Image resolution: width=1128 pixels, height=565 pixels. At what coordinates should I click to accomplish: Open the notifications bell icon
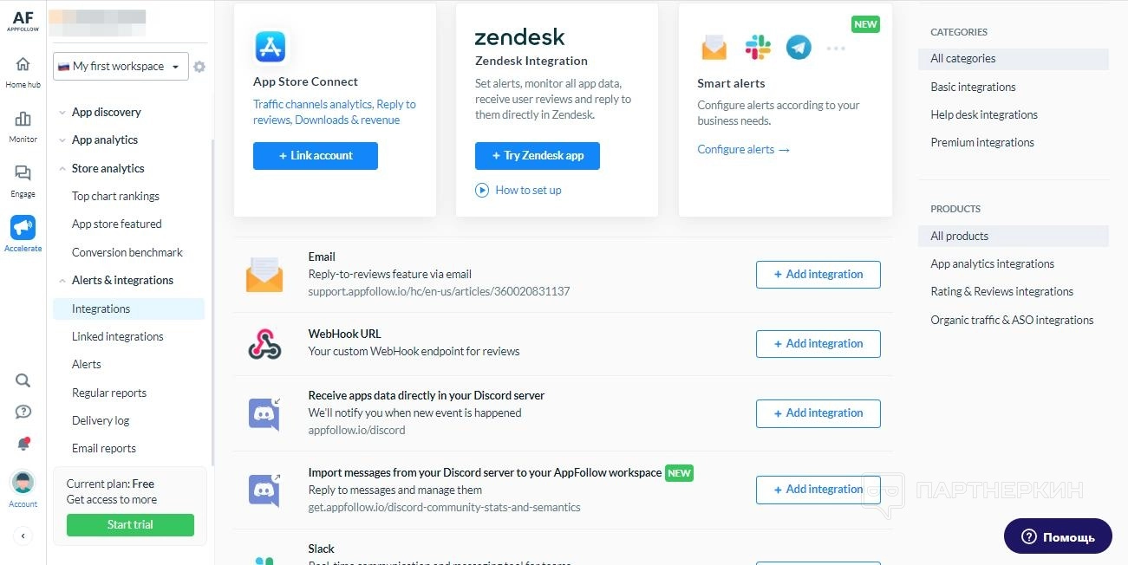[23, 444]
